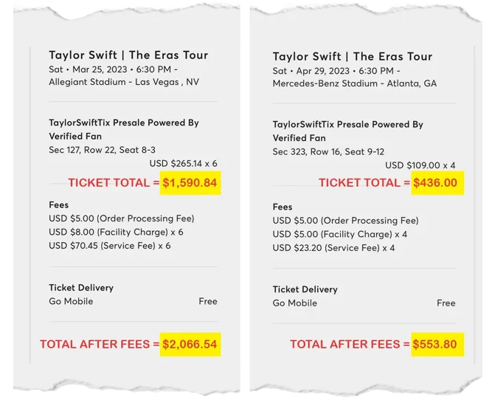Viewport: 495px width, 403px height.
Task: Select the Apr 29, 2023 date line
Action: 336,71
